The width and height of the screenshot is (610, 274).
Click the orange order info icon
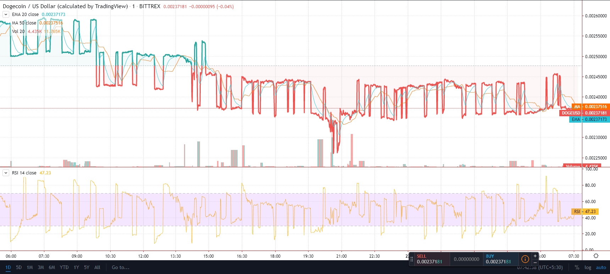tap(525, 259)
